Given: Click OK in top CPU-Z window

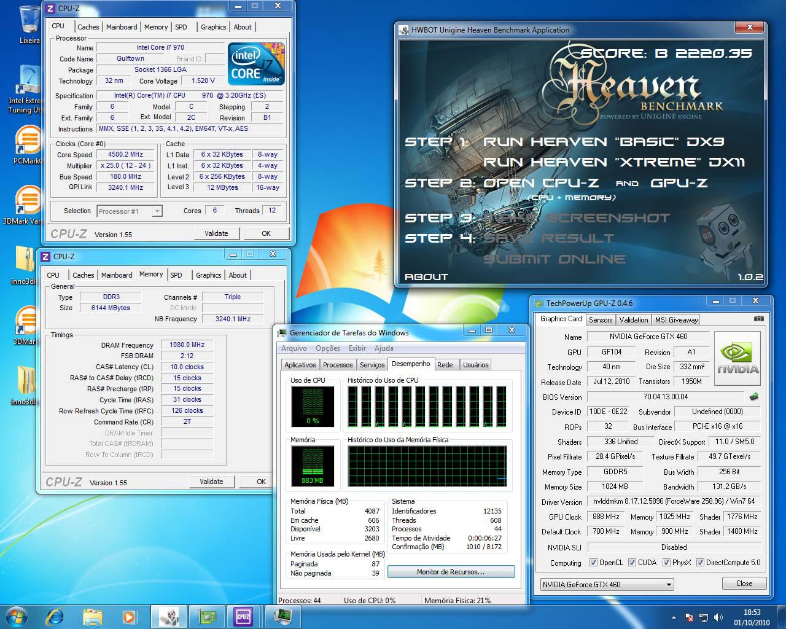Looking at the screenshot, I should [x=266, y=233].
